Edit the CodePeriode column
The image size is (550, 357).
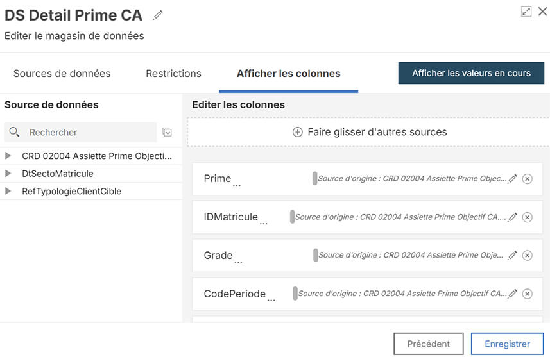click(x=513, y=294)
